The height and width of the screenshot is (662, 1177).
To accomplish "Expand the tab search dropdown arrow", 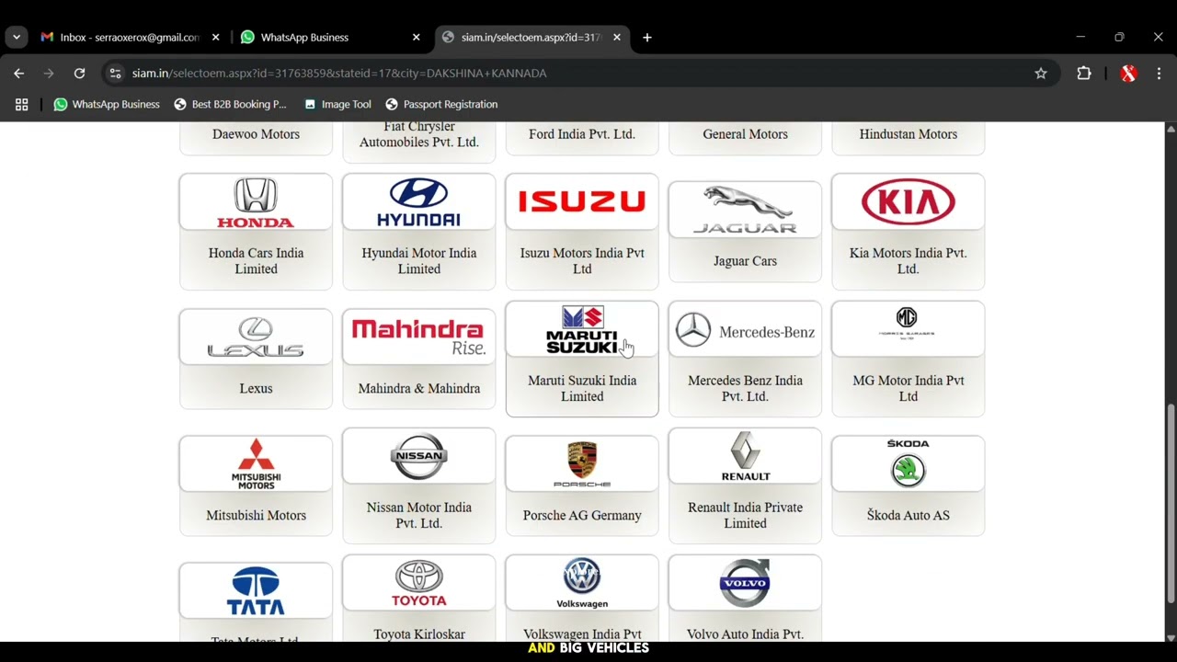I will coord(17,38).
